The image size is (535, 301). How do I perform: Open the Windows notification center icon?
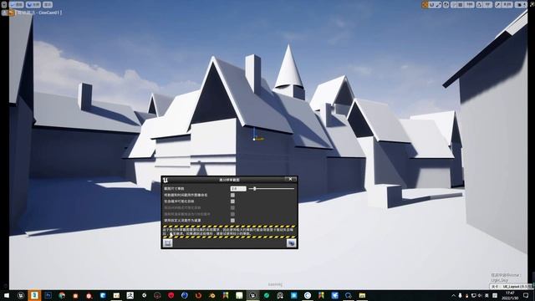coord(526,295)
